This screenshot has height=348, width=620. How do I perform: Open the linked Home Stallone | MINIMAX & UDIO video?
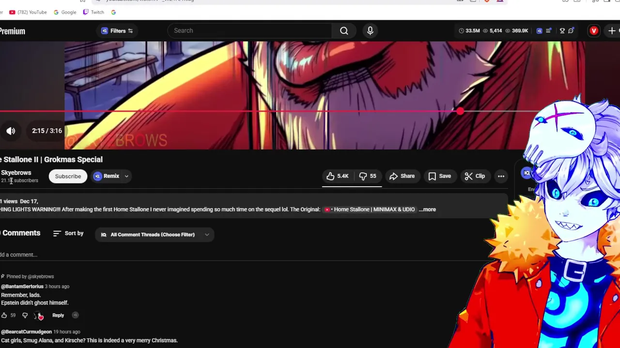370,209
